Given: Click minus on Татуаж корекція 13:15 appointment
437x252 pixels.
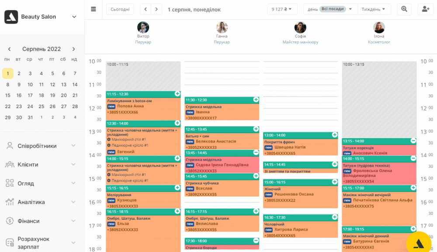Looking at the screenshot, I should pyautogui.click(x=413, y=141).
